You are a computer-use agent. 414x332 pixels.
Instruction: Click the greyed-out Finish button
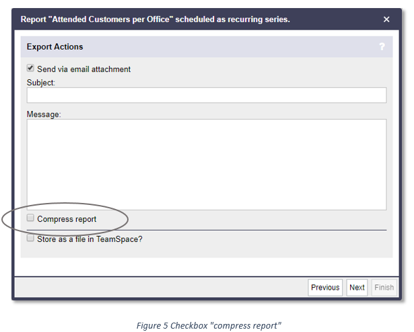(x=384, y=288)
